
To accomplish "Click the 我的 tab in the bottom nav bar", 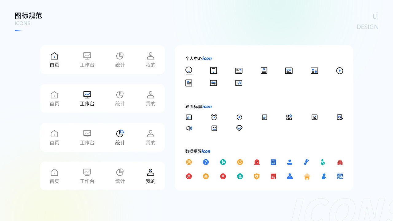I will click(x=150, y=176).
